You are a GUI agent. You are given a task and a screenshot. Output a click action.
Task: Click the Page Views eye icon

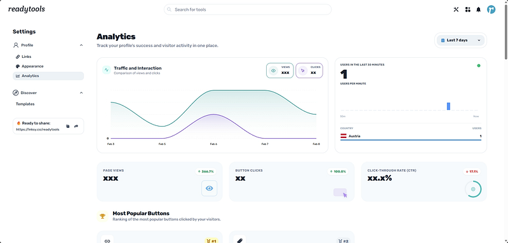pos(210,188)
